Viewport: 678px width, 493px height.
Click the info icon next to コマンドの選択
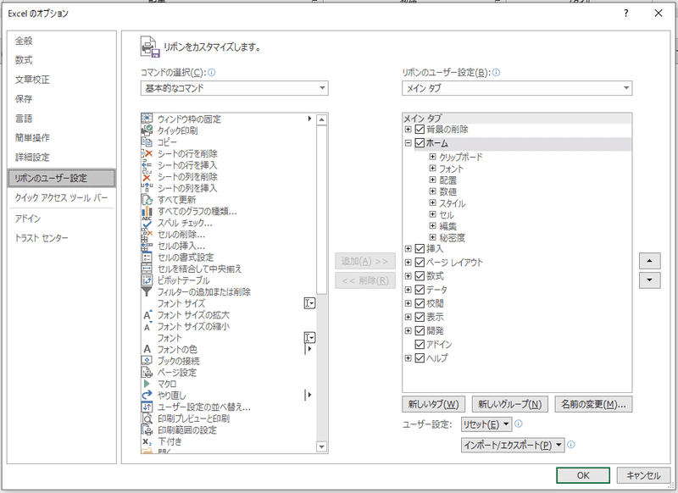[211, 72]
